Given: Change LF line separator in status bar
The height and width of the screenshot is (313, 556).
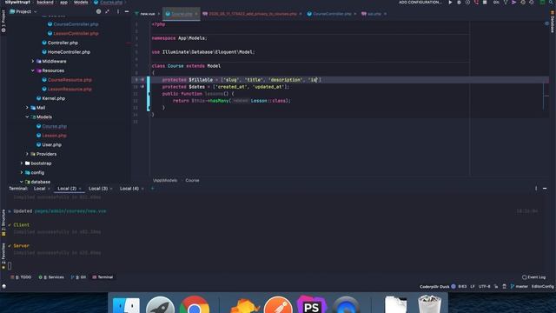Looking at the screenshot, I should [x=473, y=286].
